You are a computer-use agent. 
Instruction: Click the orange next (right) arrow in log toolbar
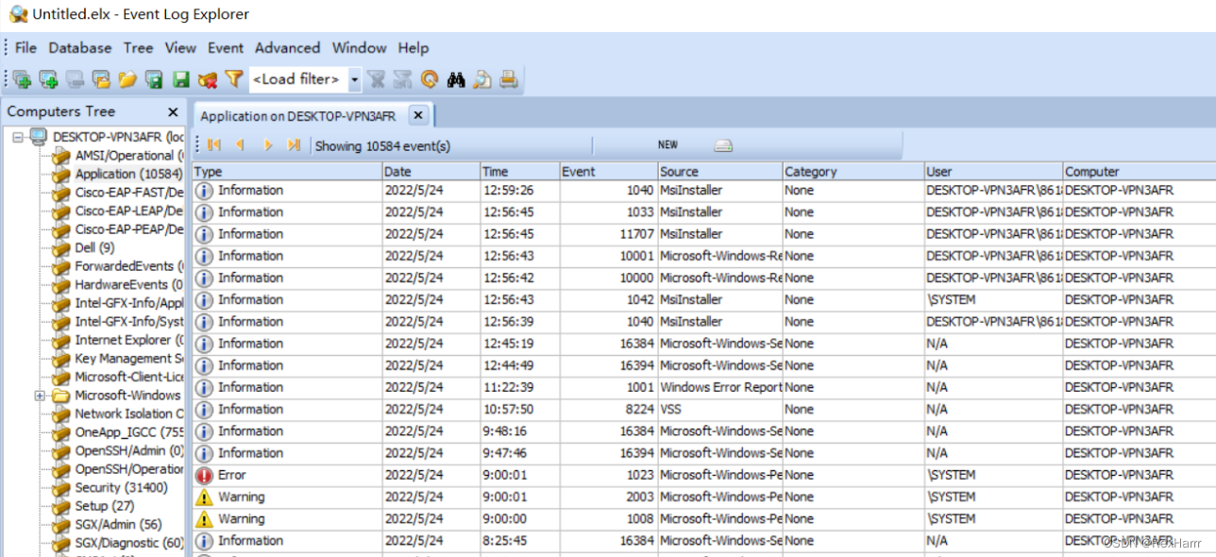point(268,145)
